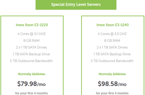
Task: Select the $98.58/mo price
Action: (x=112, y=84)
